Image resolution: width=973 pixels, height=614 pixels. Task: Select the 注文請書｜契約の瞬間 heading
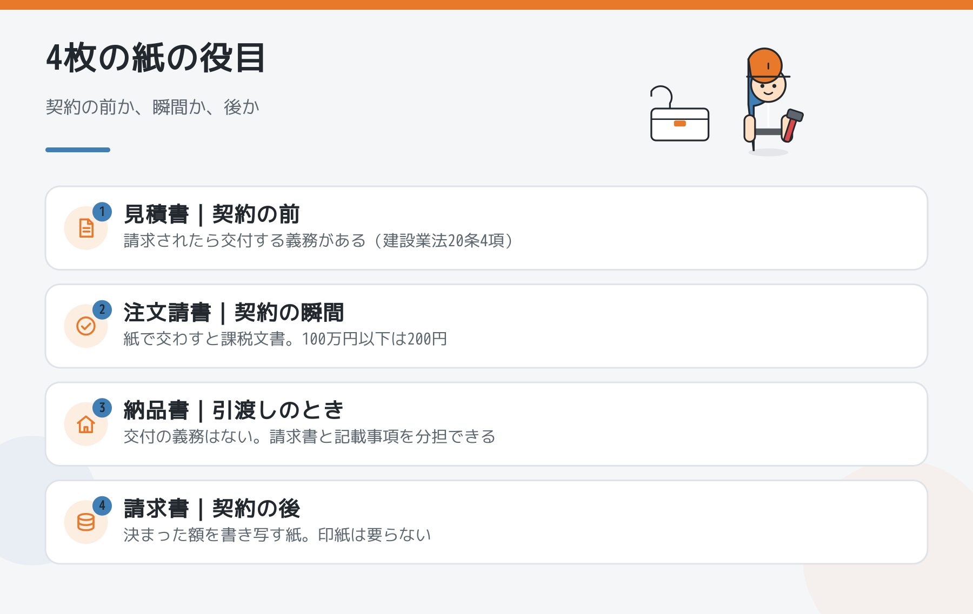click(234, 313)
